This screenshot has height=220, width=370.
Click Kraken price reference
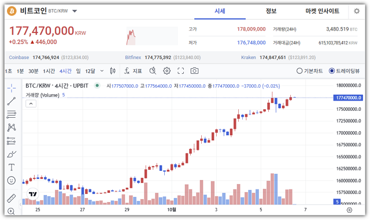(x=279, y=58)
